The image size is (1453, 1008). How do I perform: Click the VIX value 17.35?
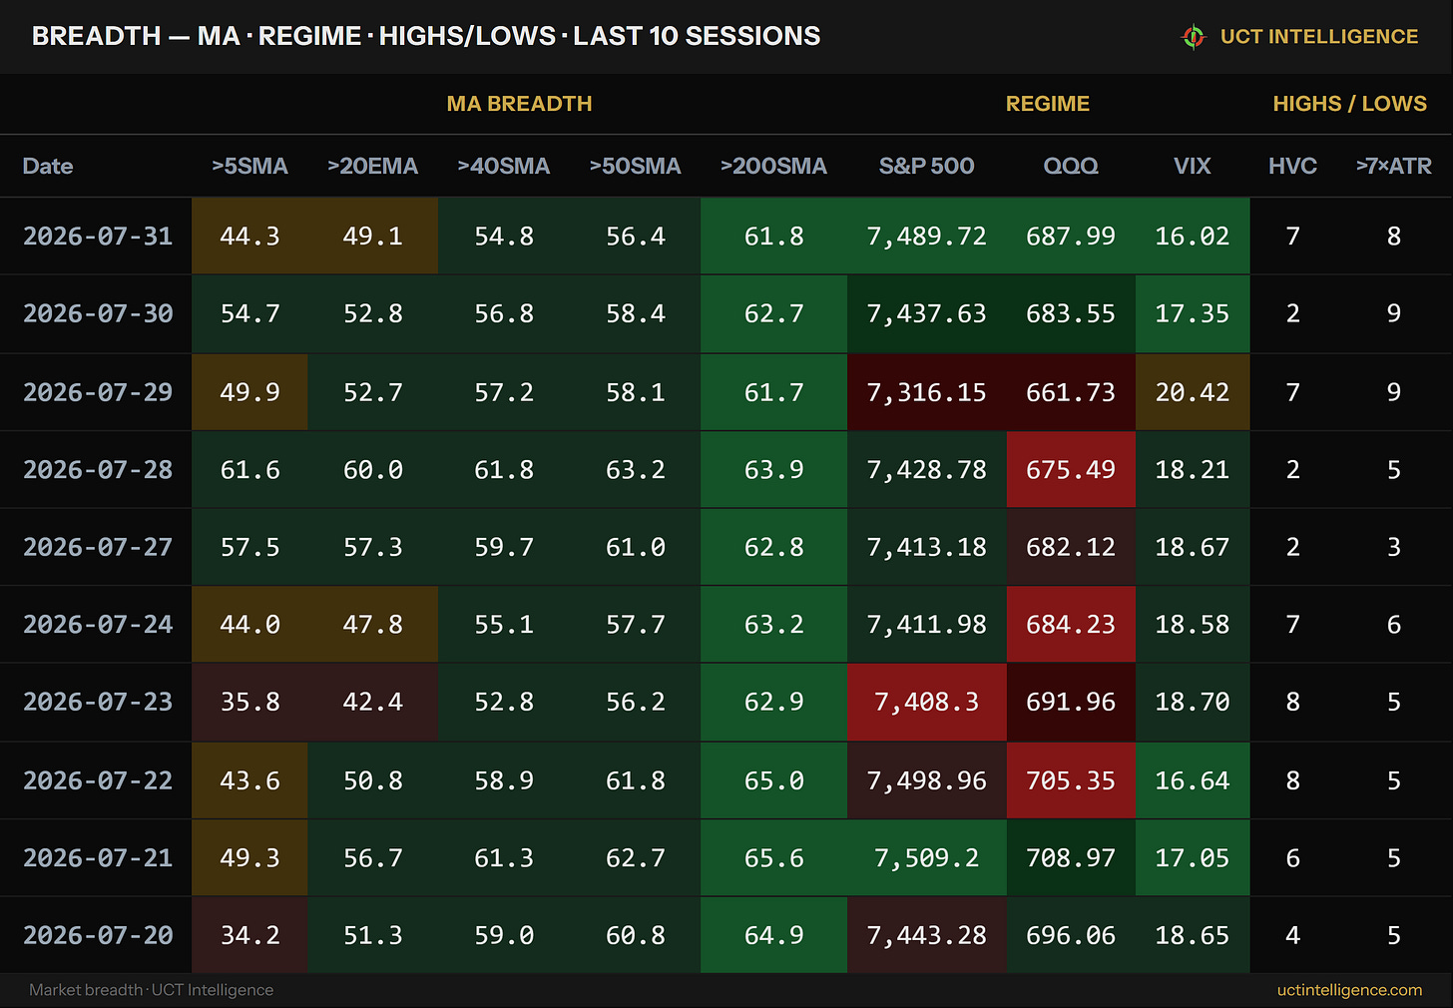click(x=1193, y=313)
